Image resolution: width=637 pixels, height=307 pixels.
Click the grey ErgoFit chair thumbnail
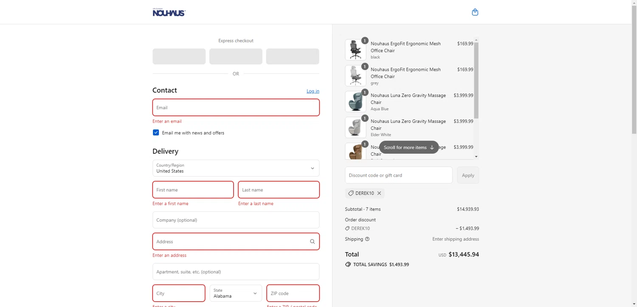pyautogui.click(x=355, y=76)
